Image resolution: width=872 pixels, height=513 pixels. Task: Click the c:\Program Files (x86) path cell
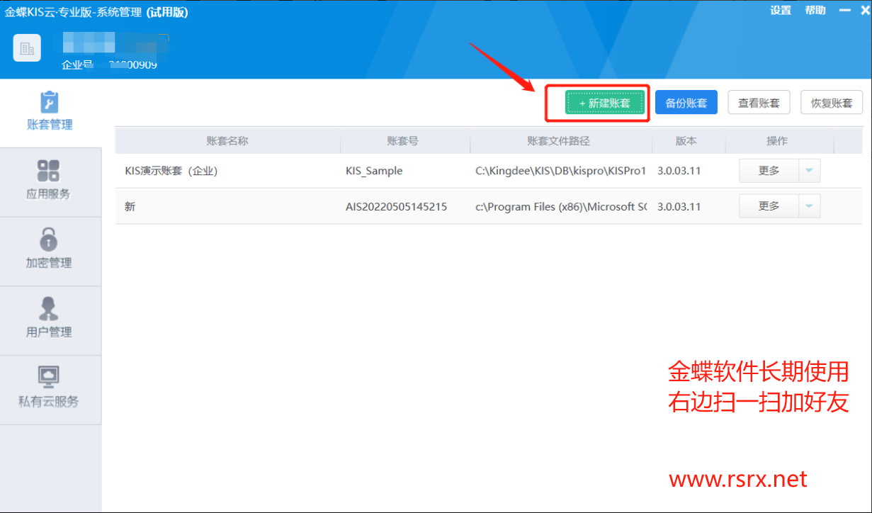561,207
